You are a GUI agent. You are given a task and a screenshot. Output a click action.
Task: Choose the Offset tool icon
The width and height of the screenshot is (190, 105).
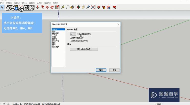[43, 7]
